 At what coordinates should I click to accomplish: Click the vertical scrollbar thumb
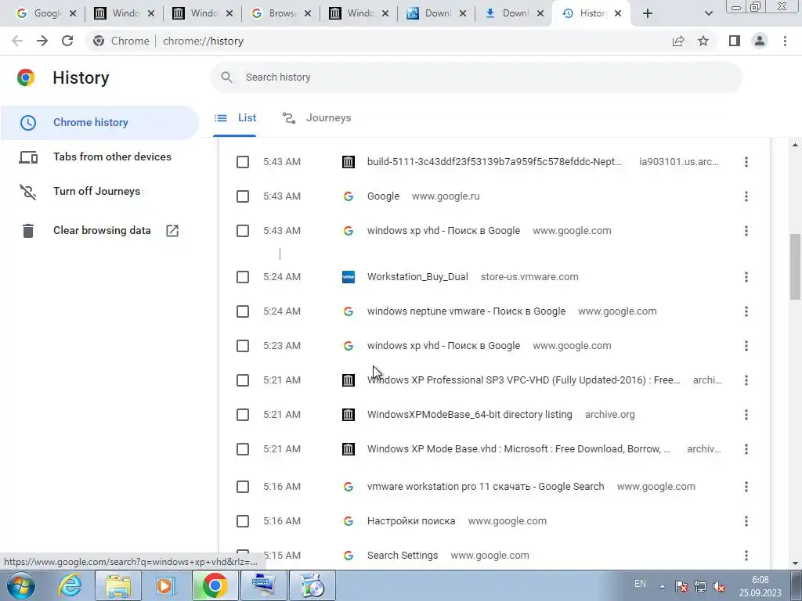tap(795, 267)
